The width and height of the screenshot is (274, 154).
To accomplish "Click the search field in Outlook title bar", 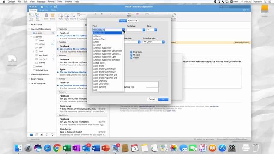I will click(235, 7).
